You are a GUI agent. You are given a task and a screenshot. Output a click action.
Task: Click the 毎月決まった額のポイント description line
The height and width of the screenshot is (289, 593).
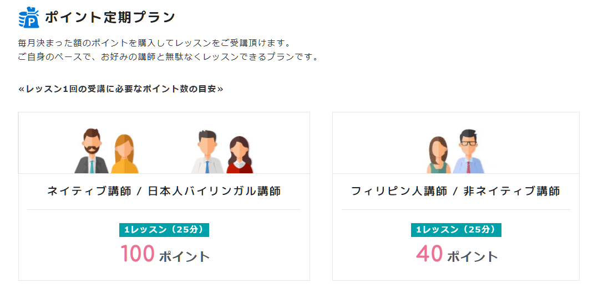pyautogui.click(x=154, y=43)
